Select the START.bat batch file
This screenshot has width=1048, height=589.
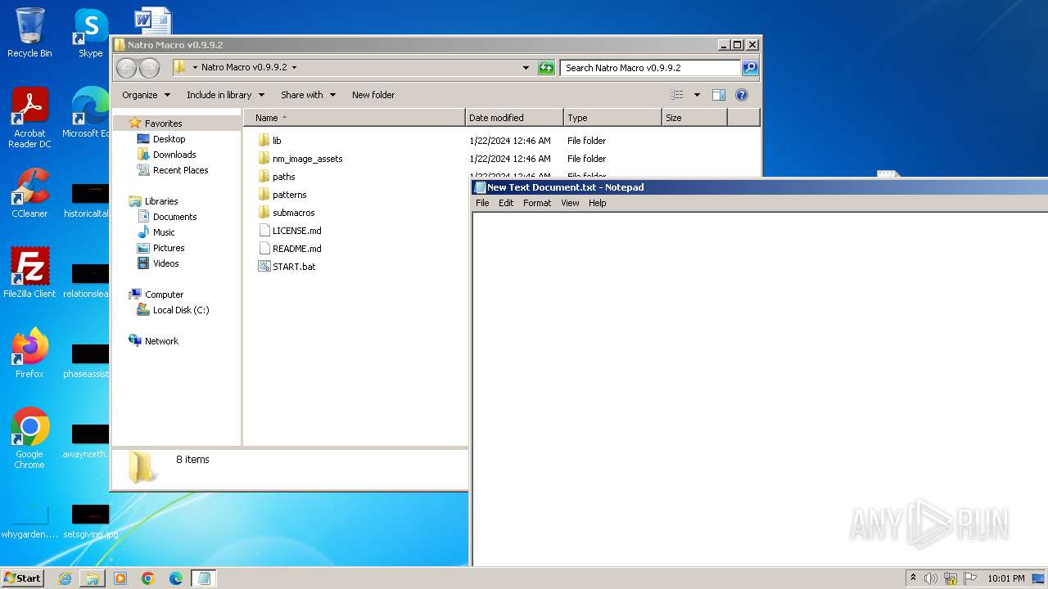(287, 267)
